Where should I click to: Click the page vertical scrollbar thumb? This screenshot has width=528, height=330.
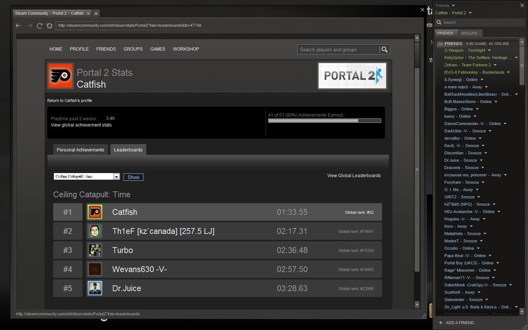coord(417,169)
